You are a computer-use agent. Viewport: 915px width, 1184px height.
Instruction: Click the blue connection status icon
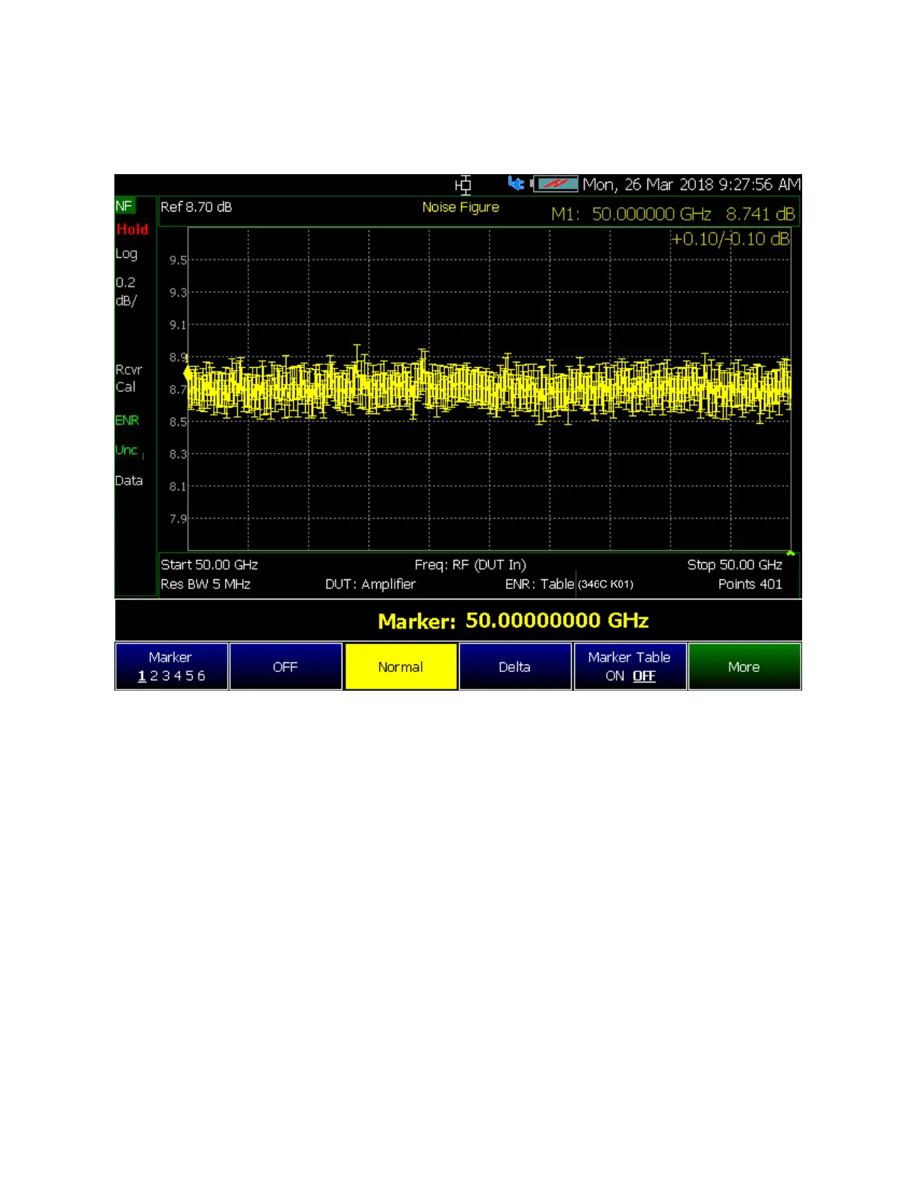point(516,183)
